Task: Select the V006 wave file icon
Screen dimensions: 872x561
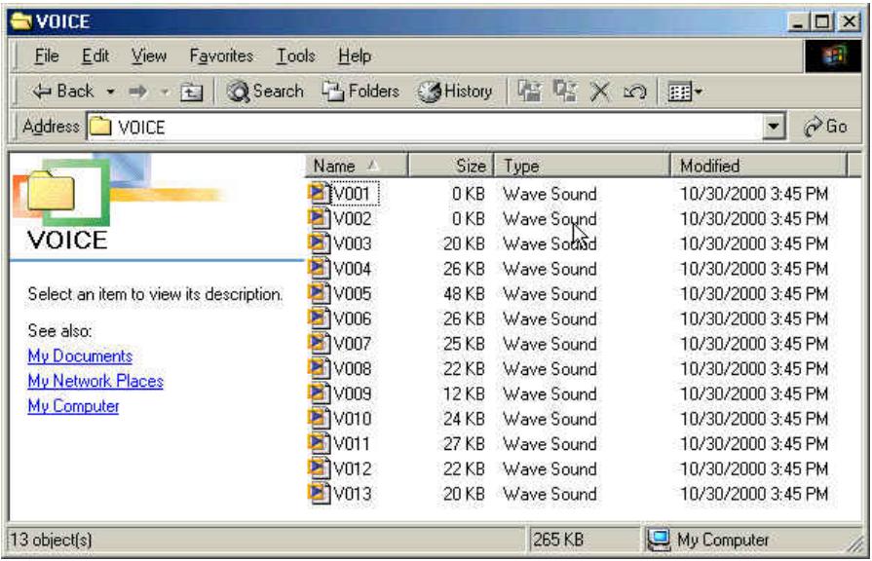Action: [318, 318]
